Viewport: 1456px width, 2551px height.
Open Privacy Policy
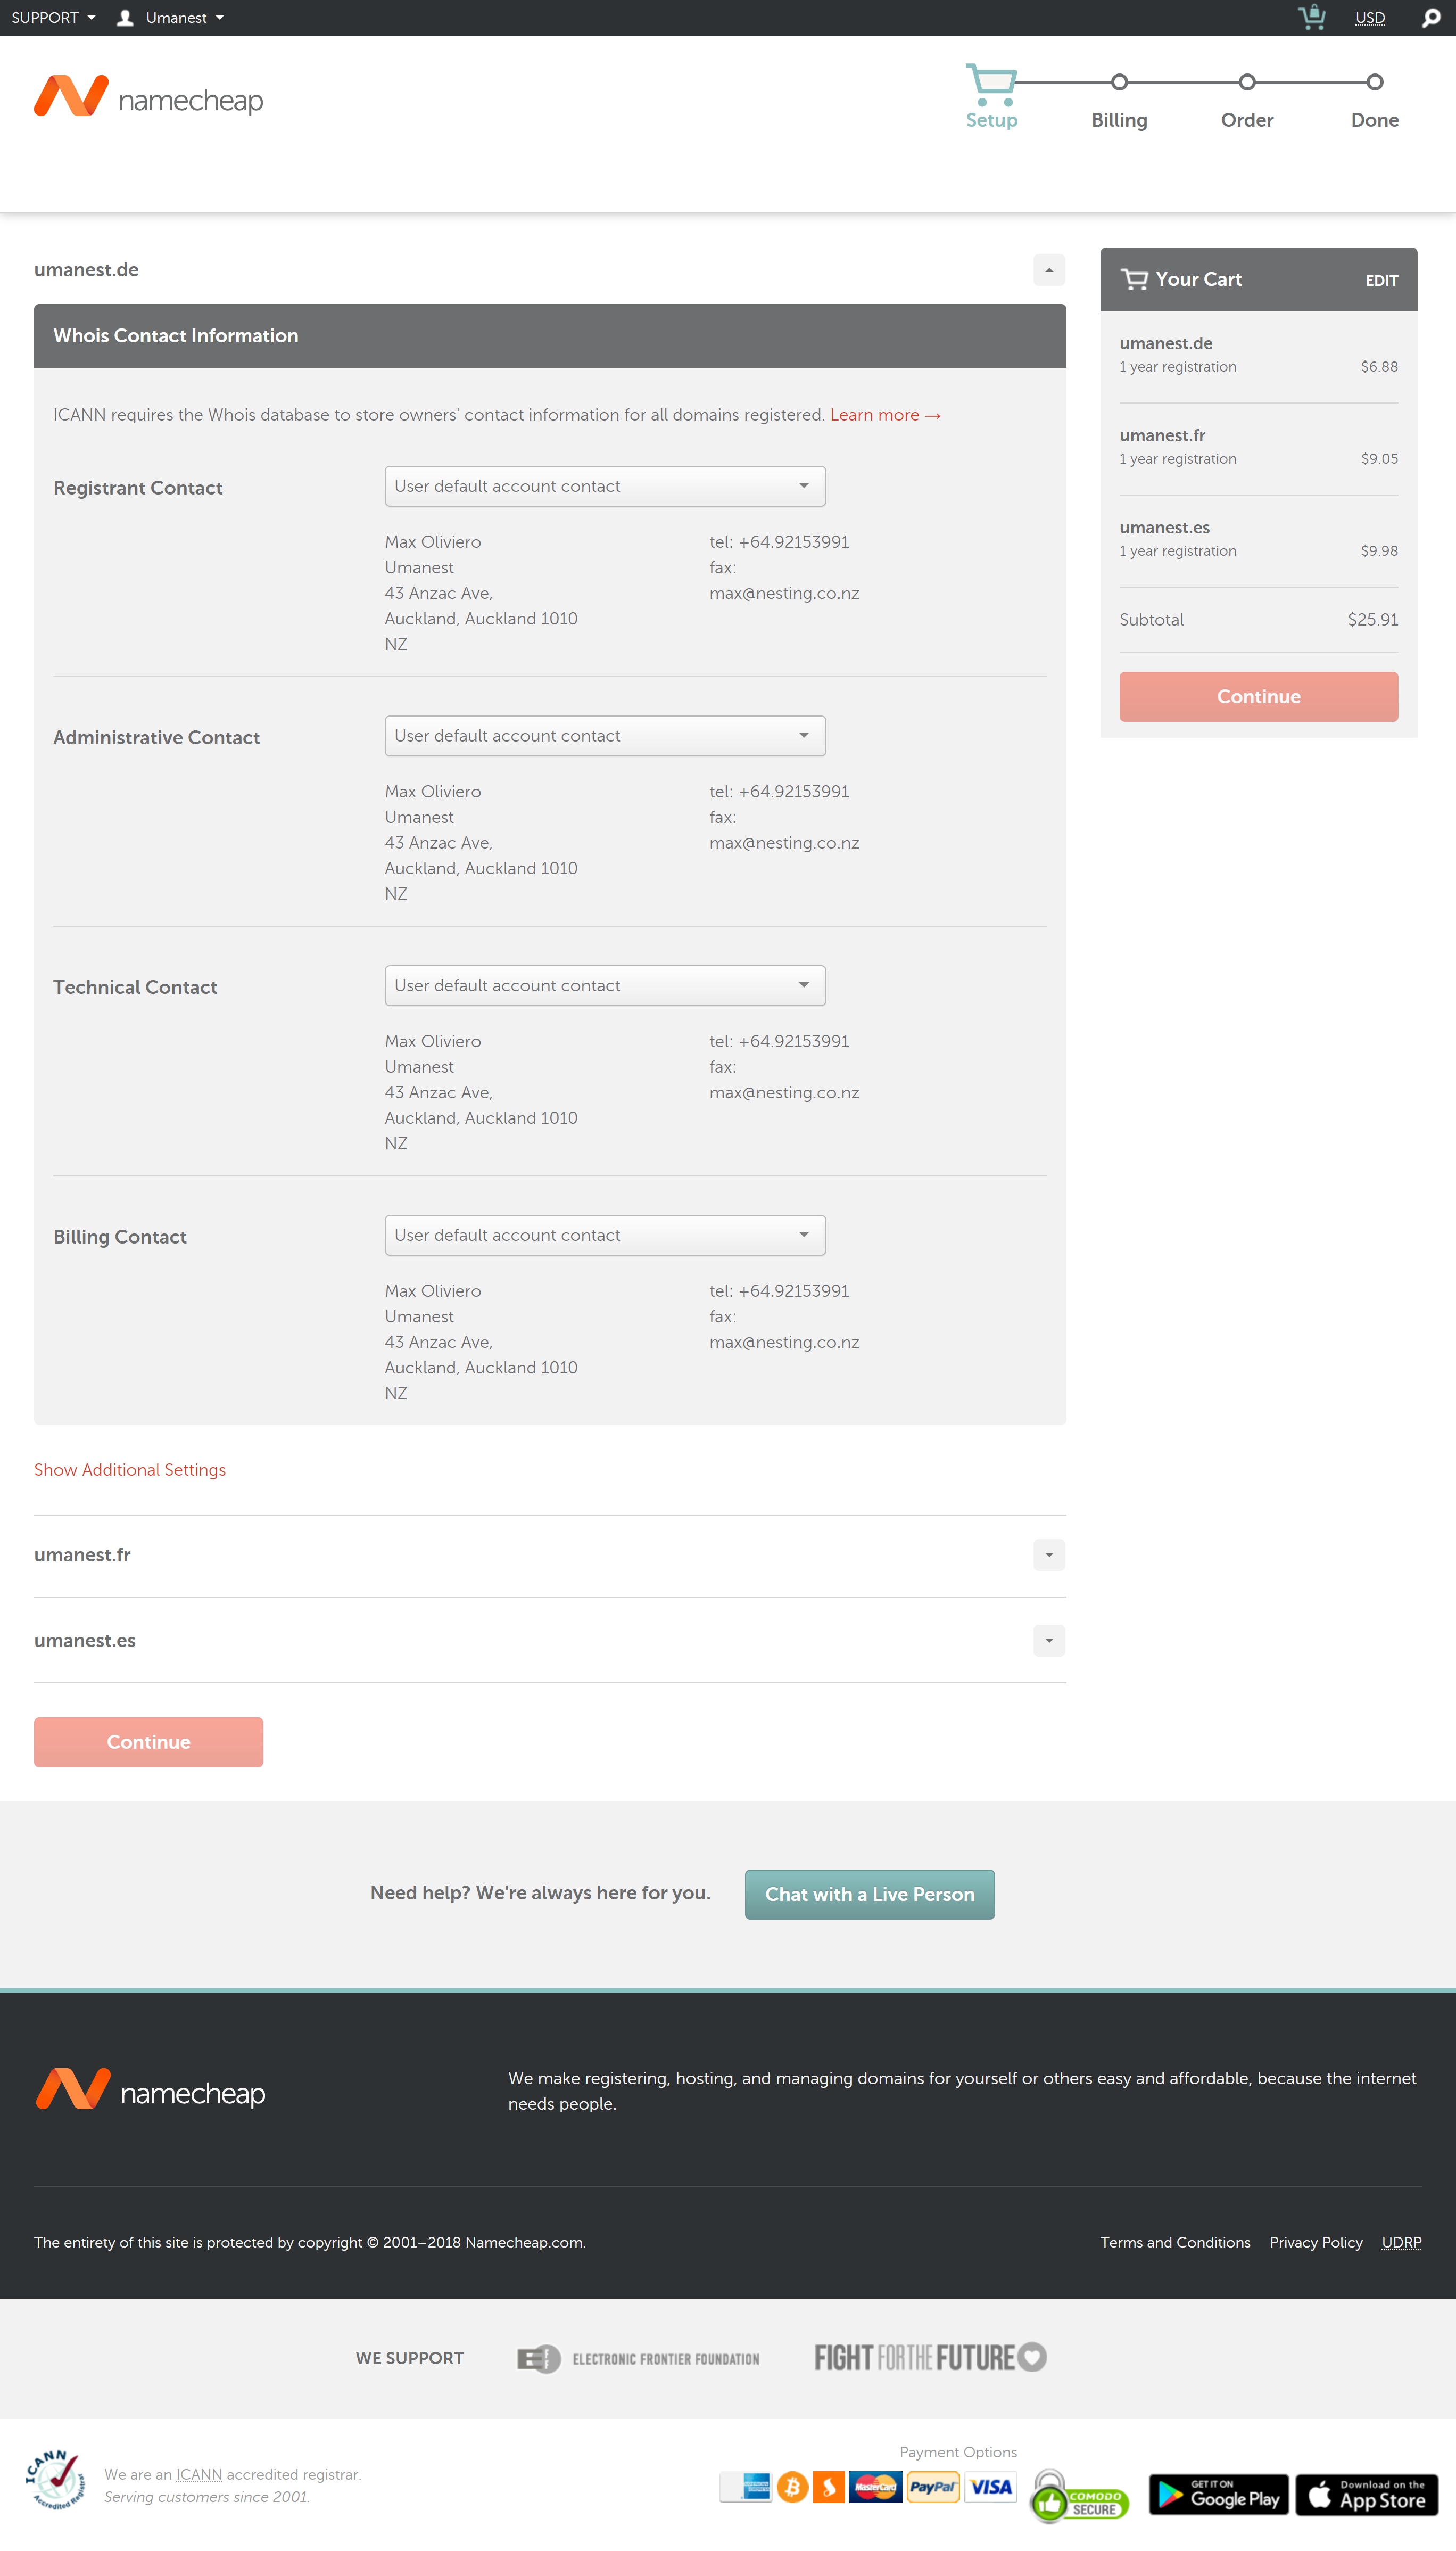(1315, 2241)
